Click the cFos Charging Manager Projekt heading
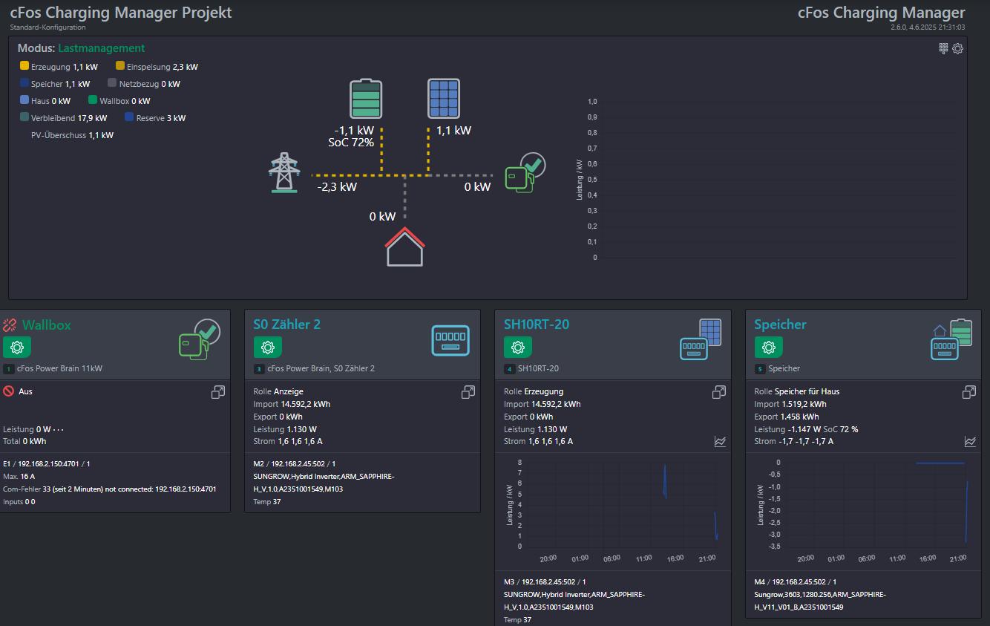Viewport: 990px width, 626px height. pos(121,13)
